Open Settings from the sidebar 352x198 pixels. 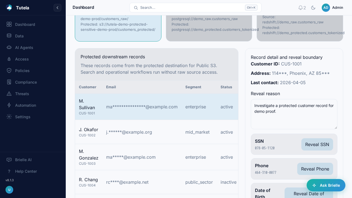[23, 117]
